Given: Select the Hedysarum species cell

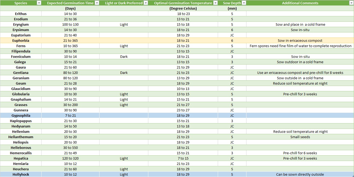Looking at the screenshot, I should pos(21,126).
